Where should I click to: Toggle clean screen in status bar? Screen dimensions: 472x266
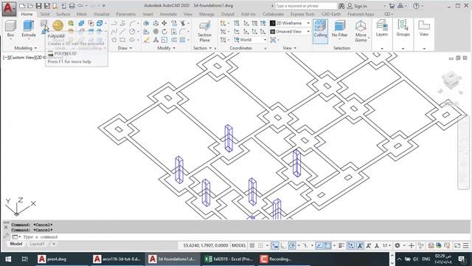(x=457, y=245)
